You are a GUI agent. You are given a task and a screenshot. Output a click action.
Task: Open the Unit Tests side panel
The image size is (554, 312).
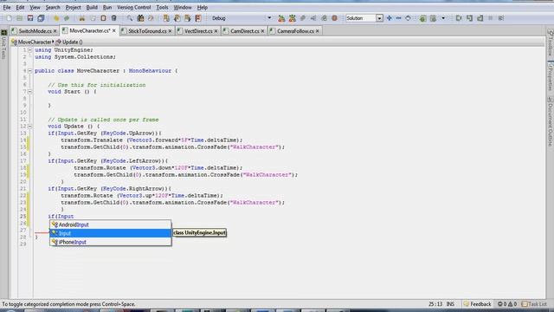point(3,44)
